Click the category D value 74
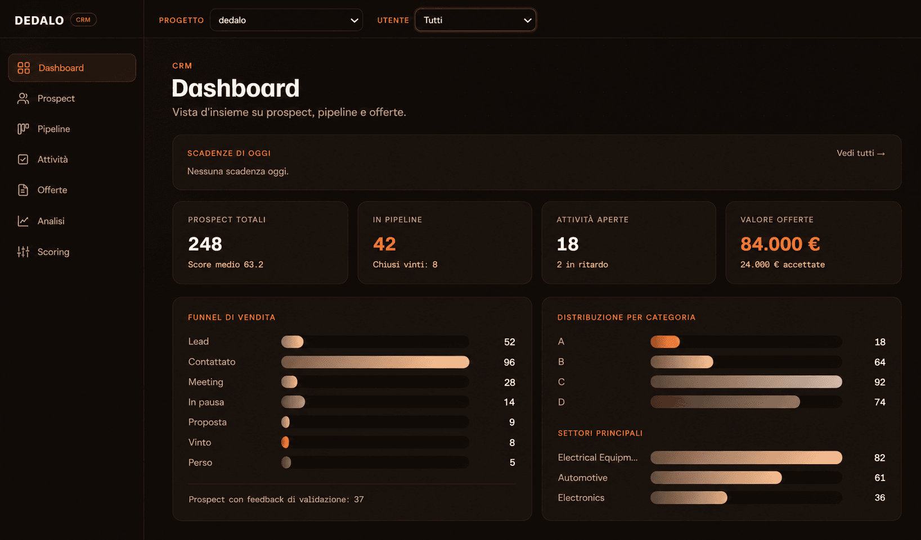Screen dimensions: 921x540 880,402
